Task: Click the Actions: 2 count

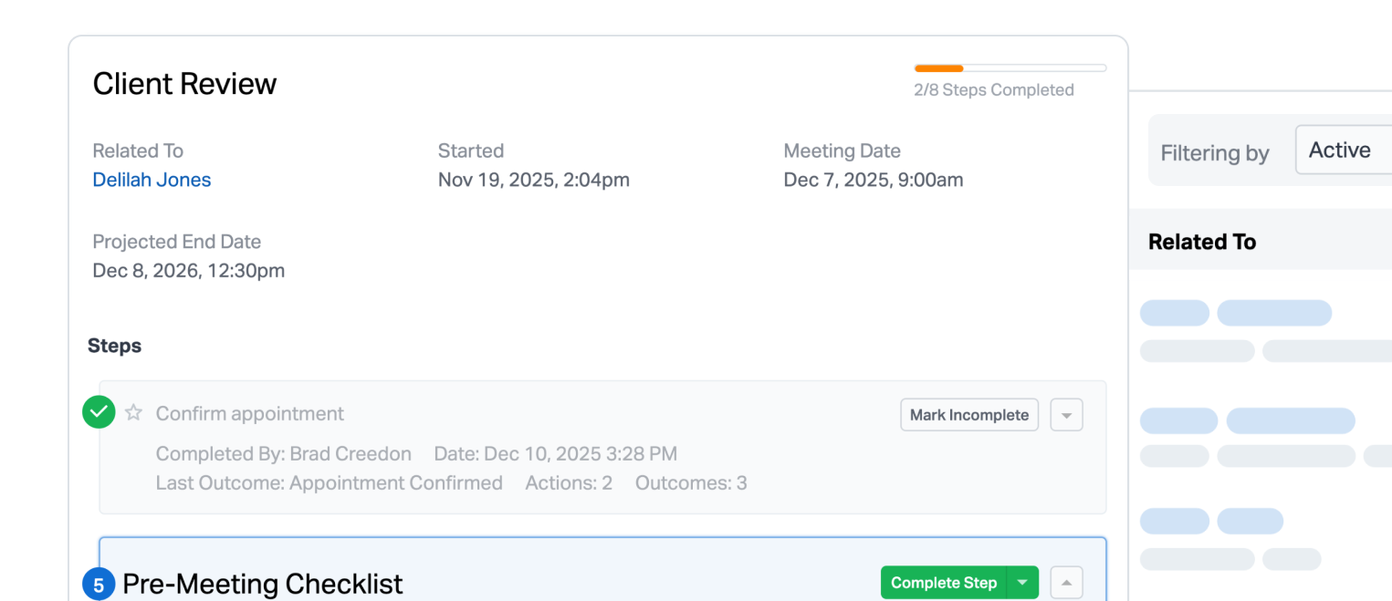Action: 569,482
